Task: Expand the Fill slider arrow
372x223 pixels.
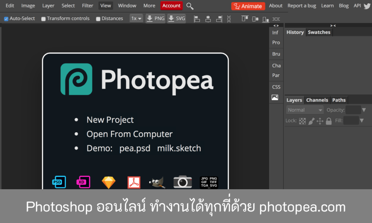Action: pyautogui.click(x=362, y=121)
